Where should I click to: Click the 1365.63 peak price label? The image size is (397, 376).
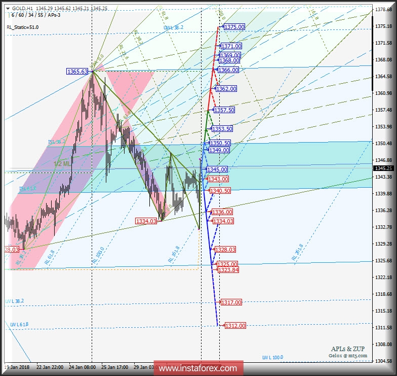pos(77,72)
